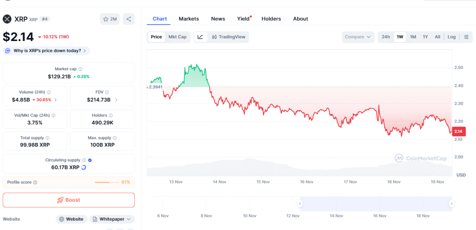This screenshot has height=230, width=476.
Task: Click the share icon next to XRP
Action: coord(129,19)
